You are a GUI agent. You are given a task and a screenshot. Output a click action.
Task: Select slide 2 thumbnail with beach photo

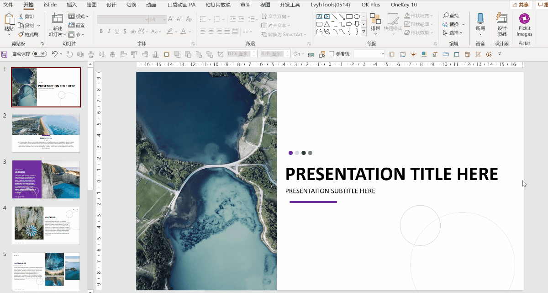46,133
